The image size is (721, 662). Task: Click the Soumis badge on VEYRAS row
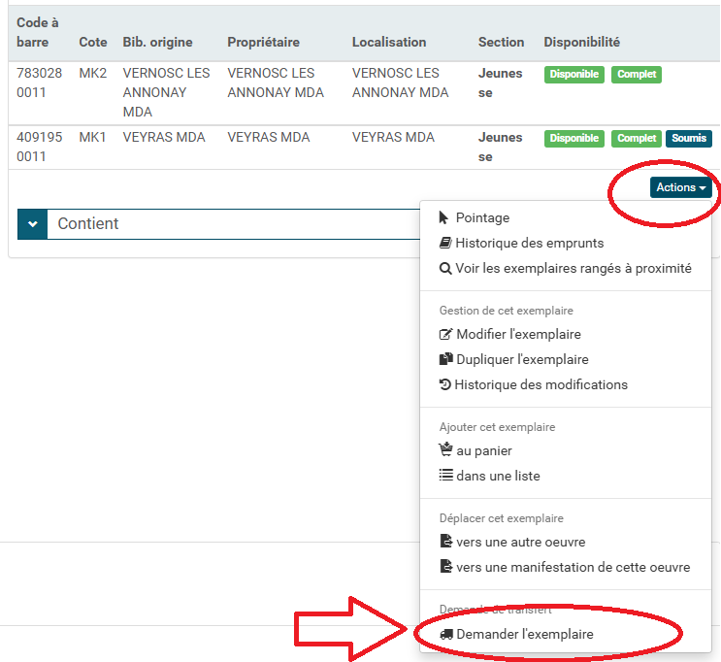[x=689, y=139]
